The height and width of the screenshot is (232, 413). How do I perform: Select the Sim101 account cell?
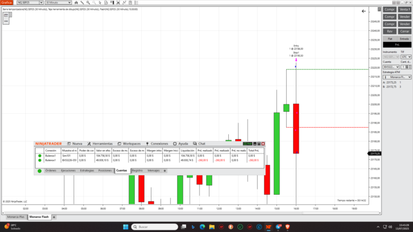tap(69, 156)
